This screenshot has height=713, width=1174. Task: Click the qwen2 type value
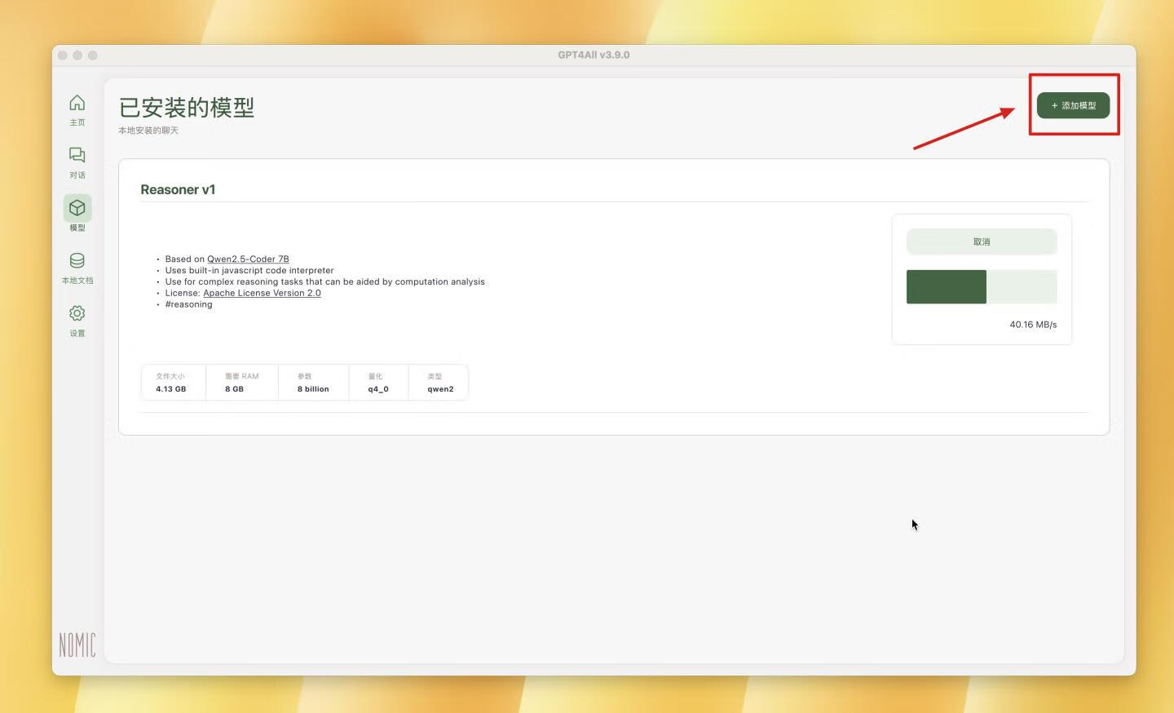pyautogui.click(x=440, y=389)
